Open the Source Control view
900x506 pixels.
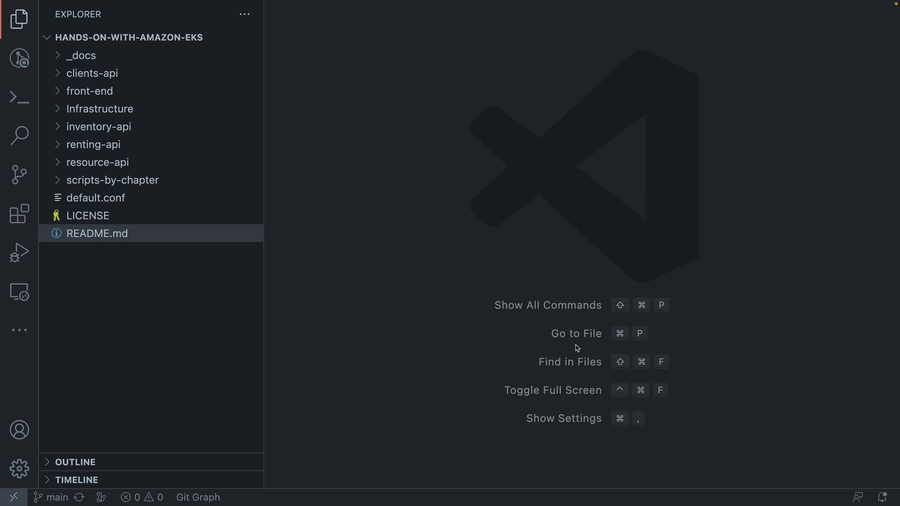(x=19, y=175)
